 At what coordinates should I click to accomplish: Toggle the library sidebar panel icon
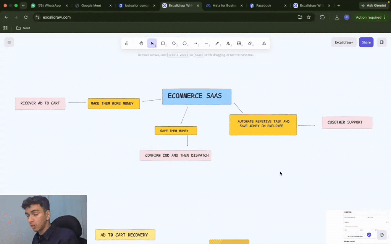(x=381, y=42)
